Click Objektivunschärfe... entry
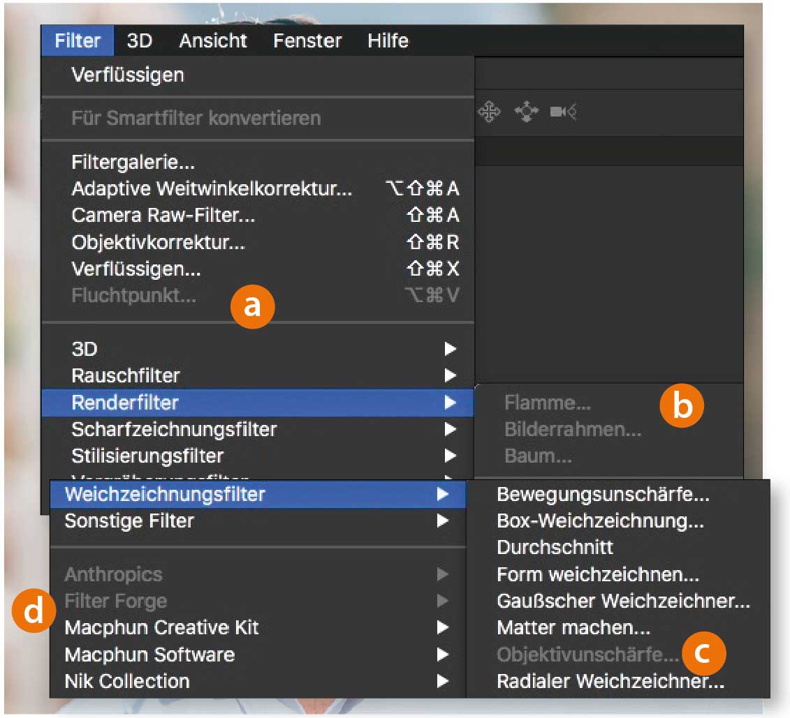This screenshot has height=718, width=790. click(x=618, y=655)
